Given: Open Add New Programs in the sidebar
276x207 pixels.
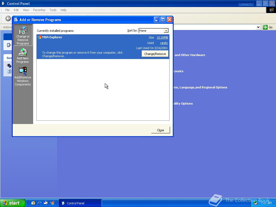Looking at the screenshot, I should (23, 56).
